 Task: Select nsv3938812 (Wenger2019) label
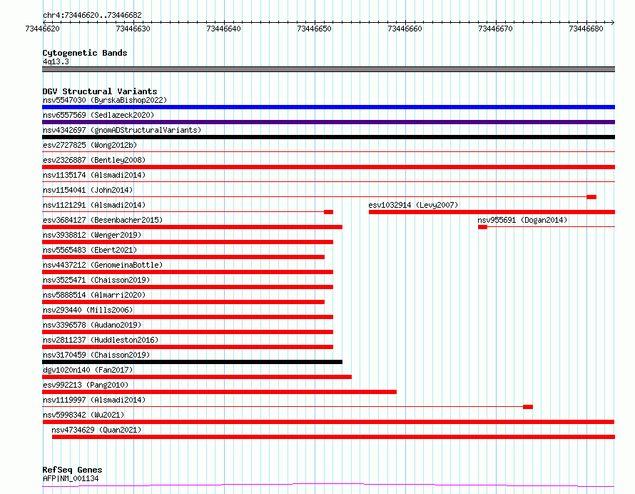click(x=92, y=235)
